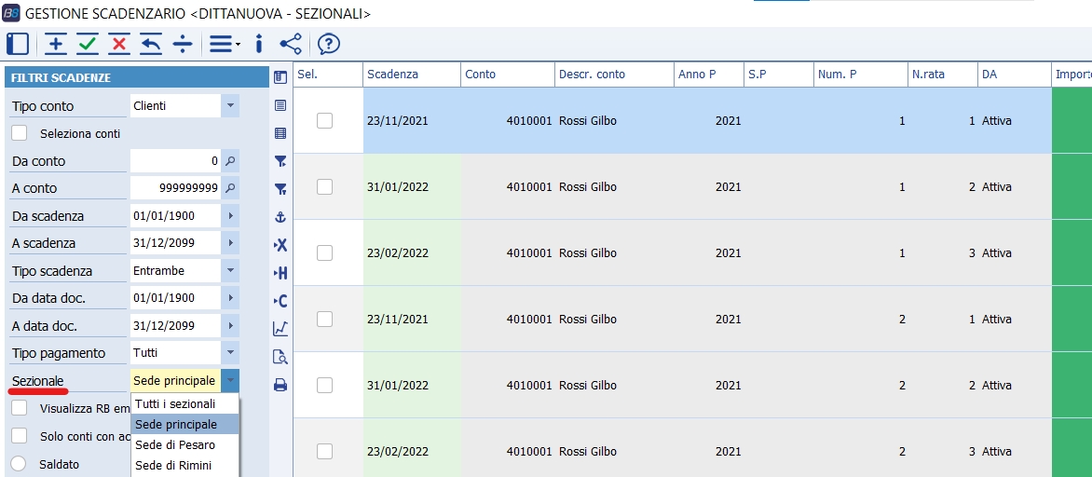Choose 'Tutti i sezionali' from the list

[x=184, y=404]
